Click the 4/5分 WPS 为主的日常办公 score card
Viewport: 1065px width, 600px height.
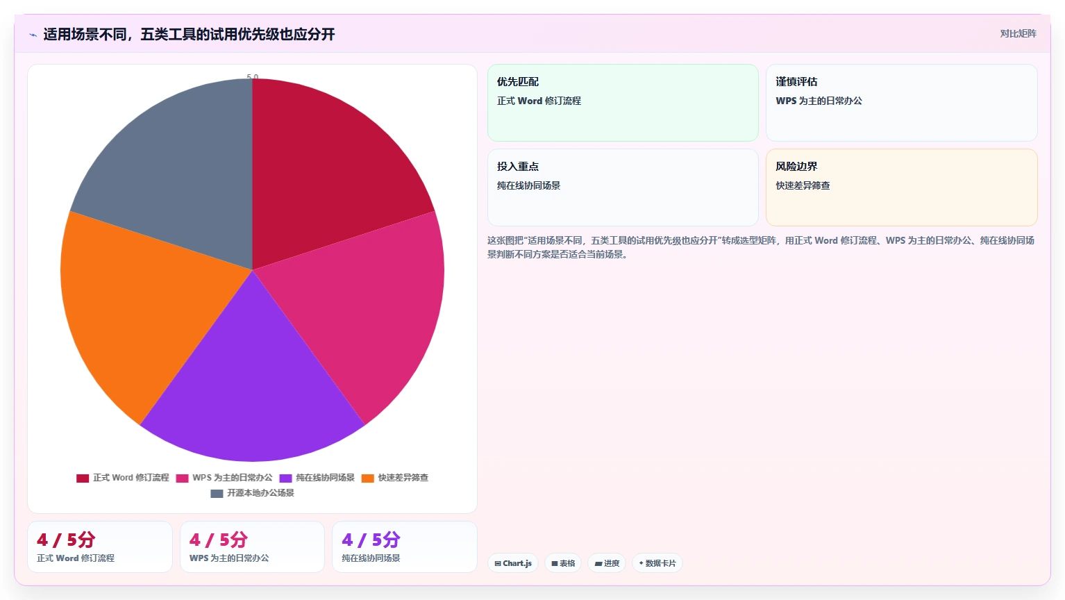pos(252,547)
